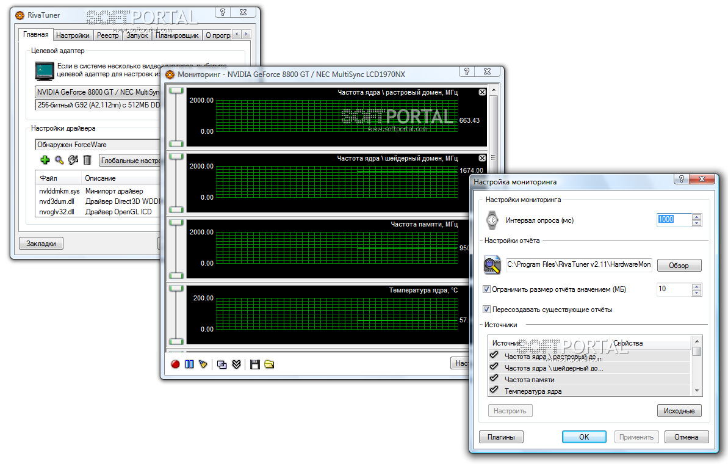This screenshot has width=728, height=464.
Task: Switch to the О программе tab
Action: (218, 35)
